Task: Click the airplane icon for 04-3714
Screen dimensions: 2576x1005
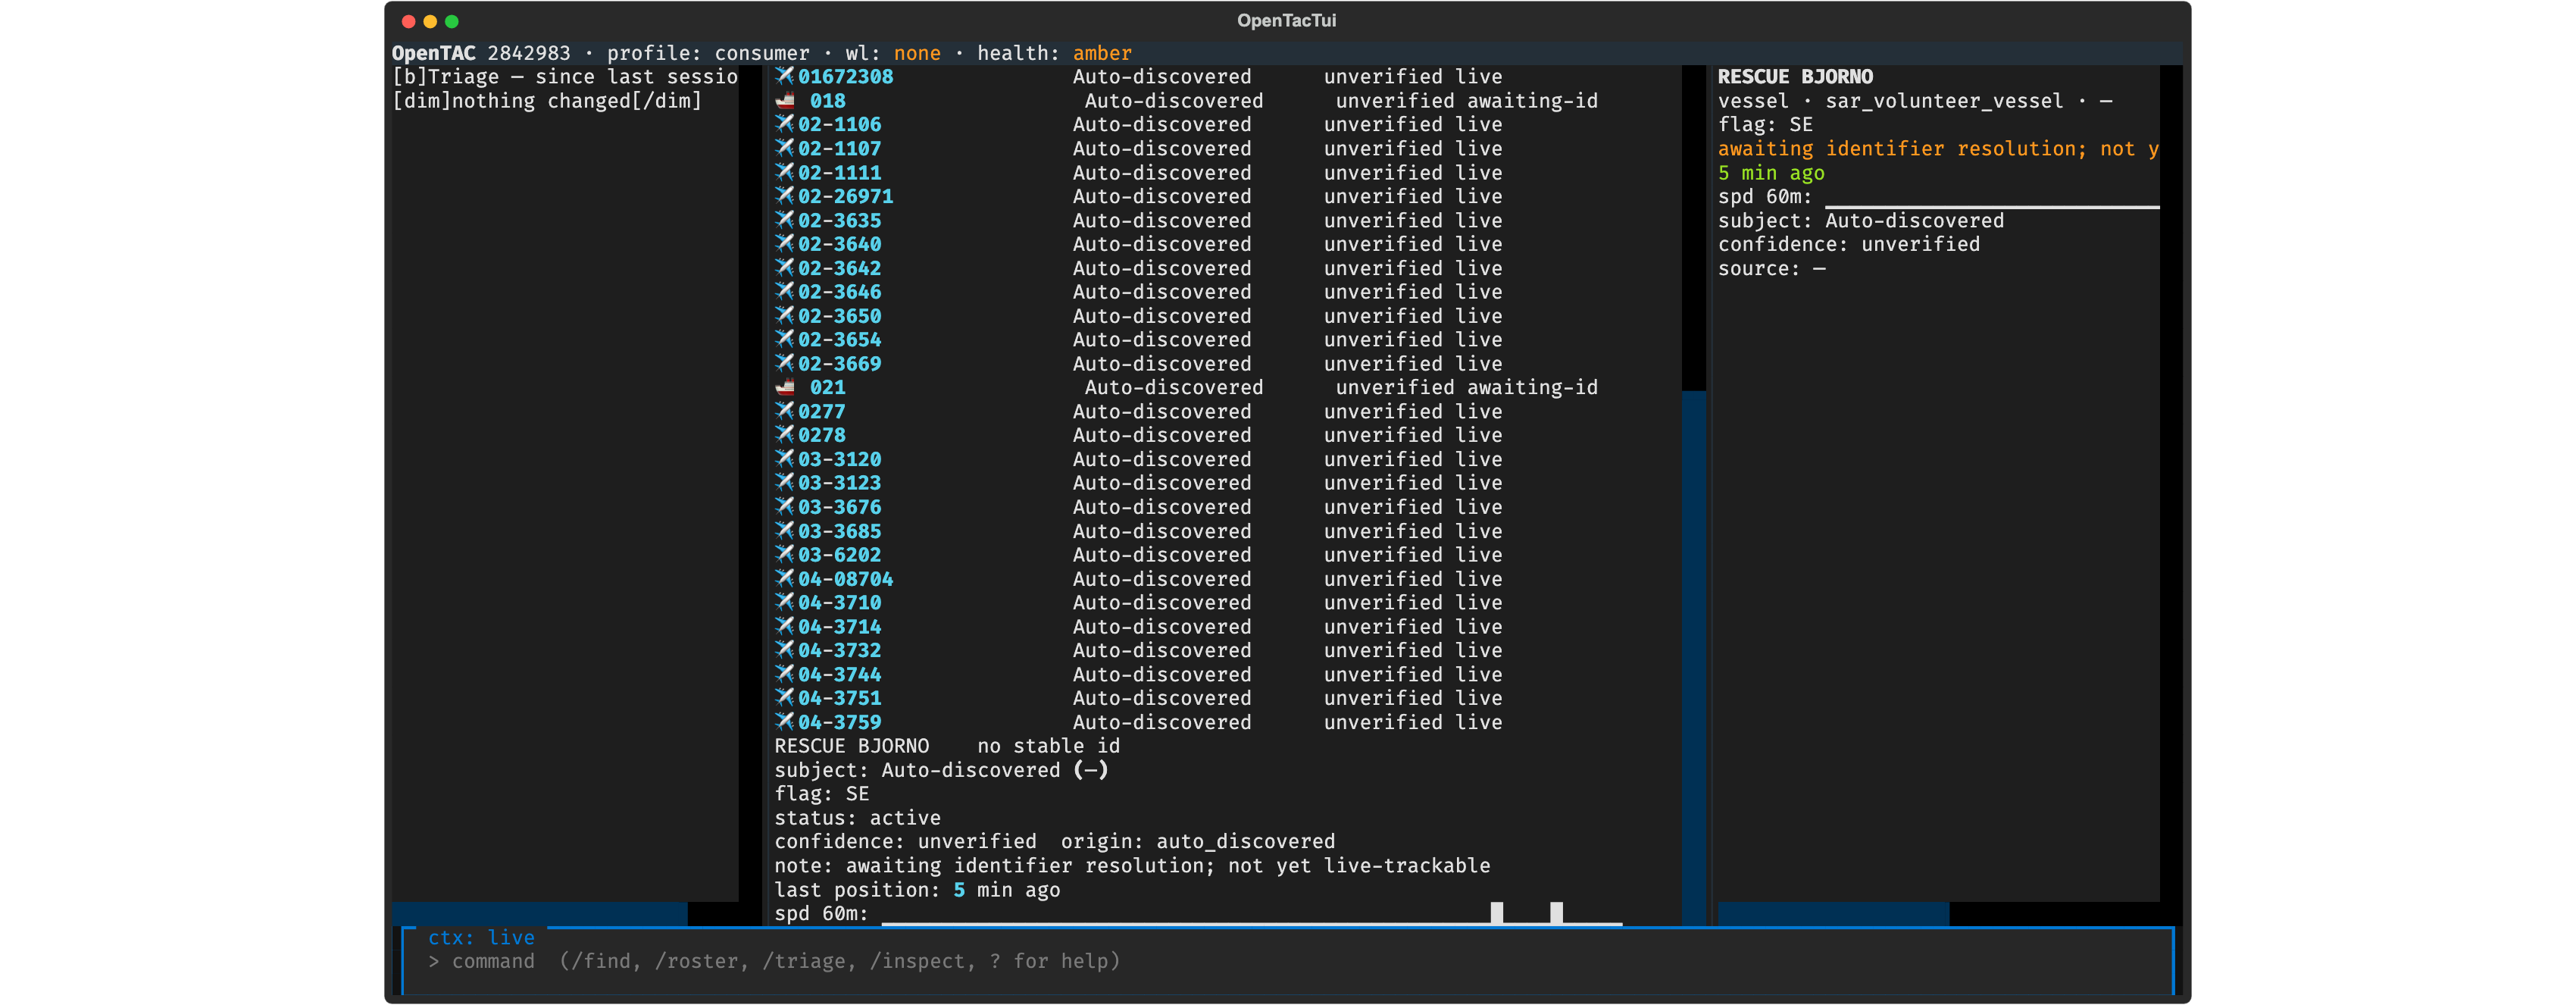Action: pos(785,627)
